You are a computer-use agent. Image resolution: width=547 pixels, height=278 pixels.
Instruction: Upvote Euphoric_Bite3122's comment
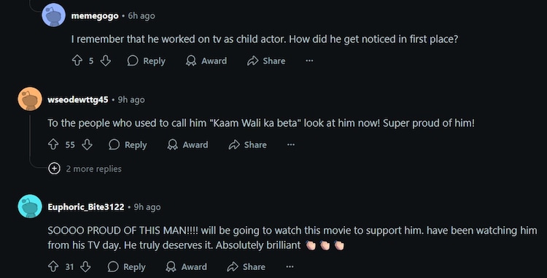click(53, 267)
